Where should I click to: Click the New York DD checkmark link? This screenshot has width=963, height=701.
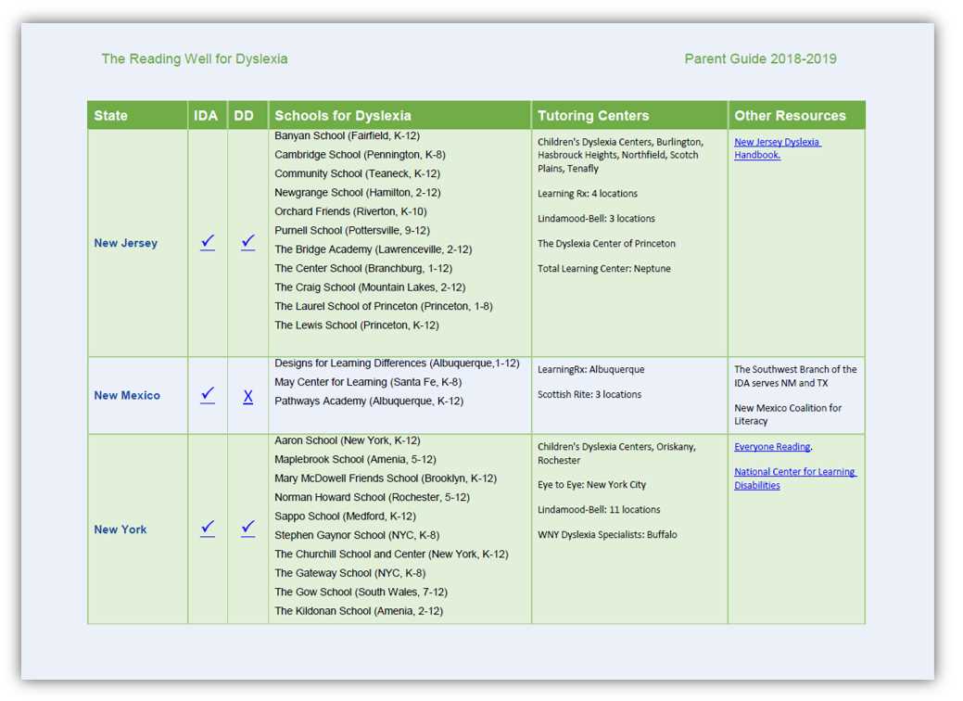[248, 529]
